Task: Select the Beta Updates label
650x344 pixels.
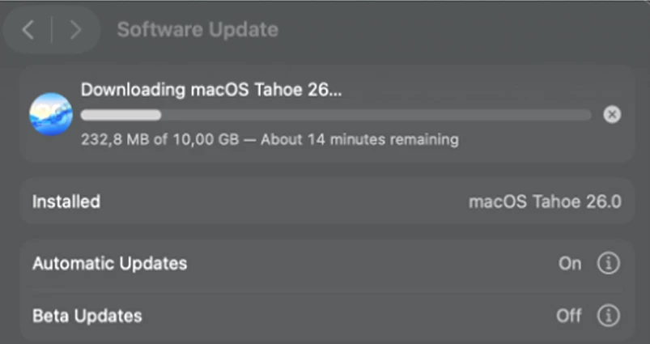Action: [x=87, y=316]
